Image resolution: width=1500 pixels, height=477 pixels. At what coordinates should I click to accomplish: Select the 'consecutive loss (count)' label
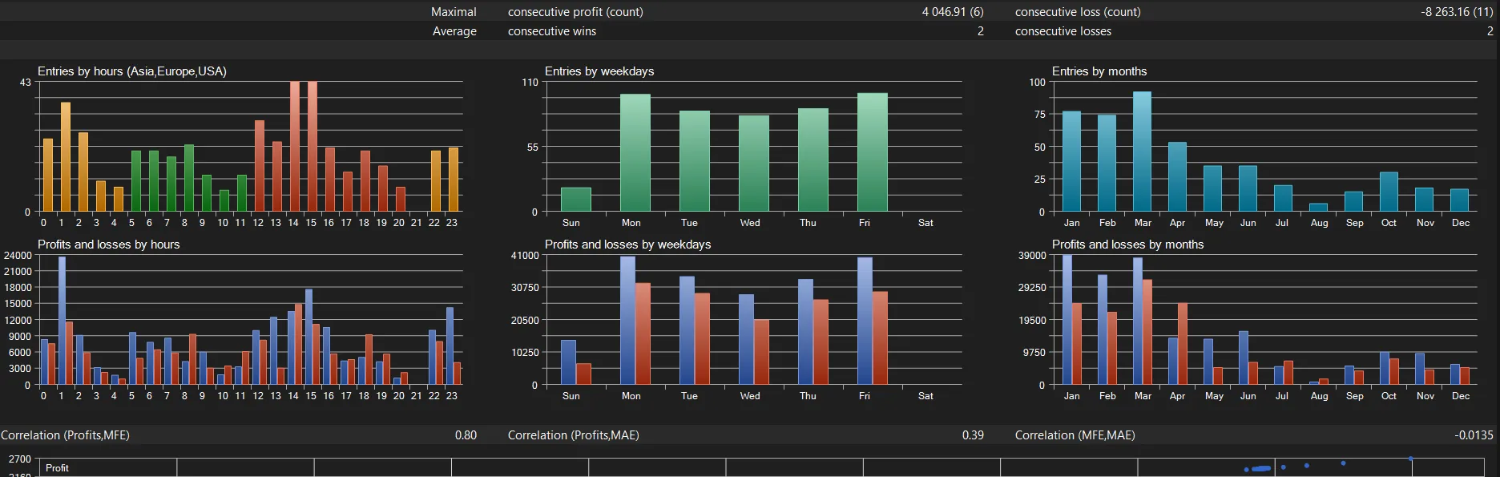1078,12
